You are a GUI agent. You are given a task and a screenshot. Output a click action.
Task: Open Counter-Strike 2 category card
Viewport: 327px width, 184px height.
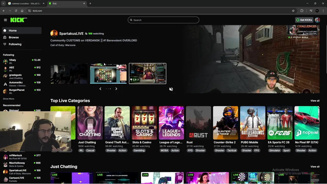(226, 123)
